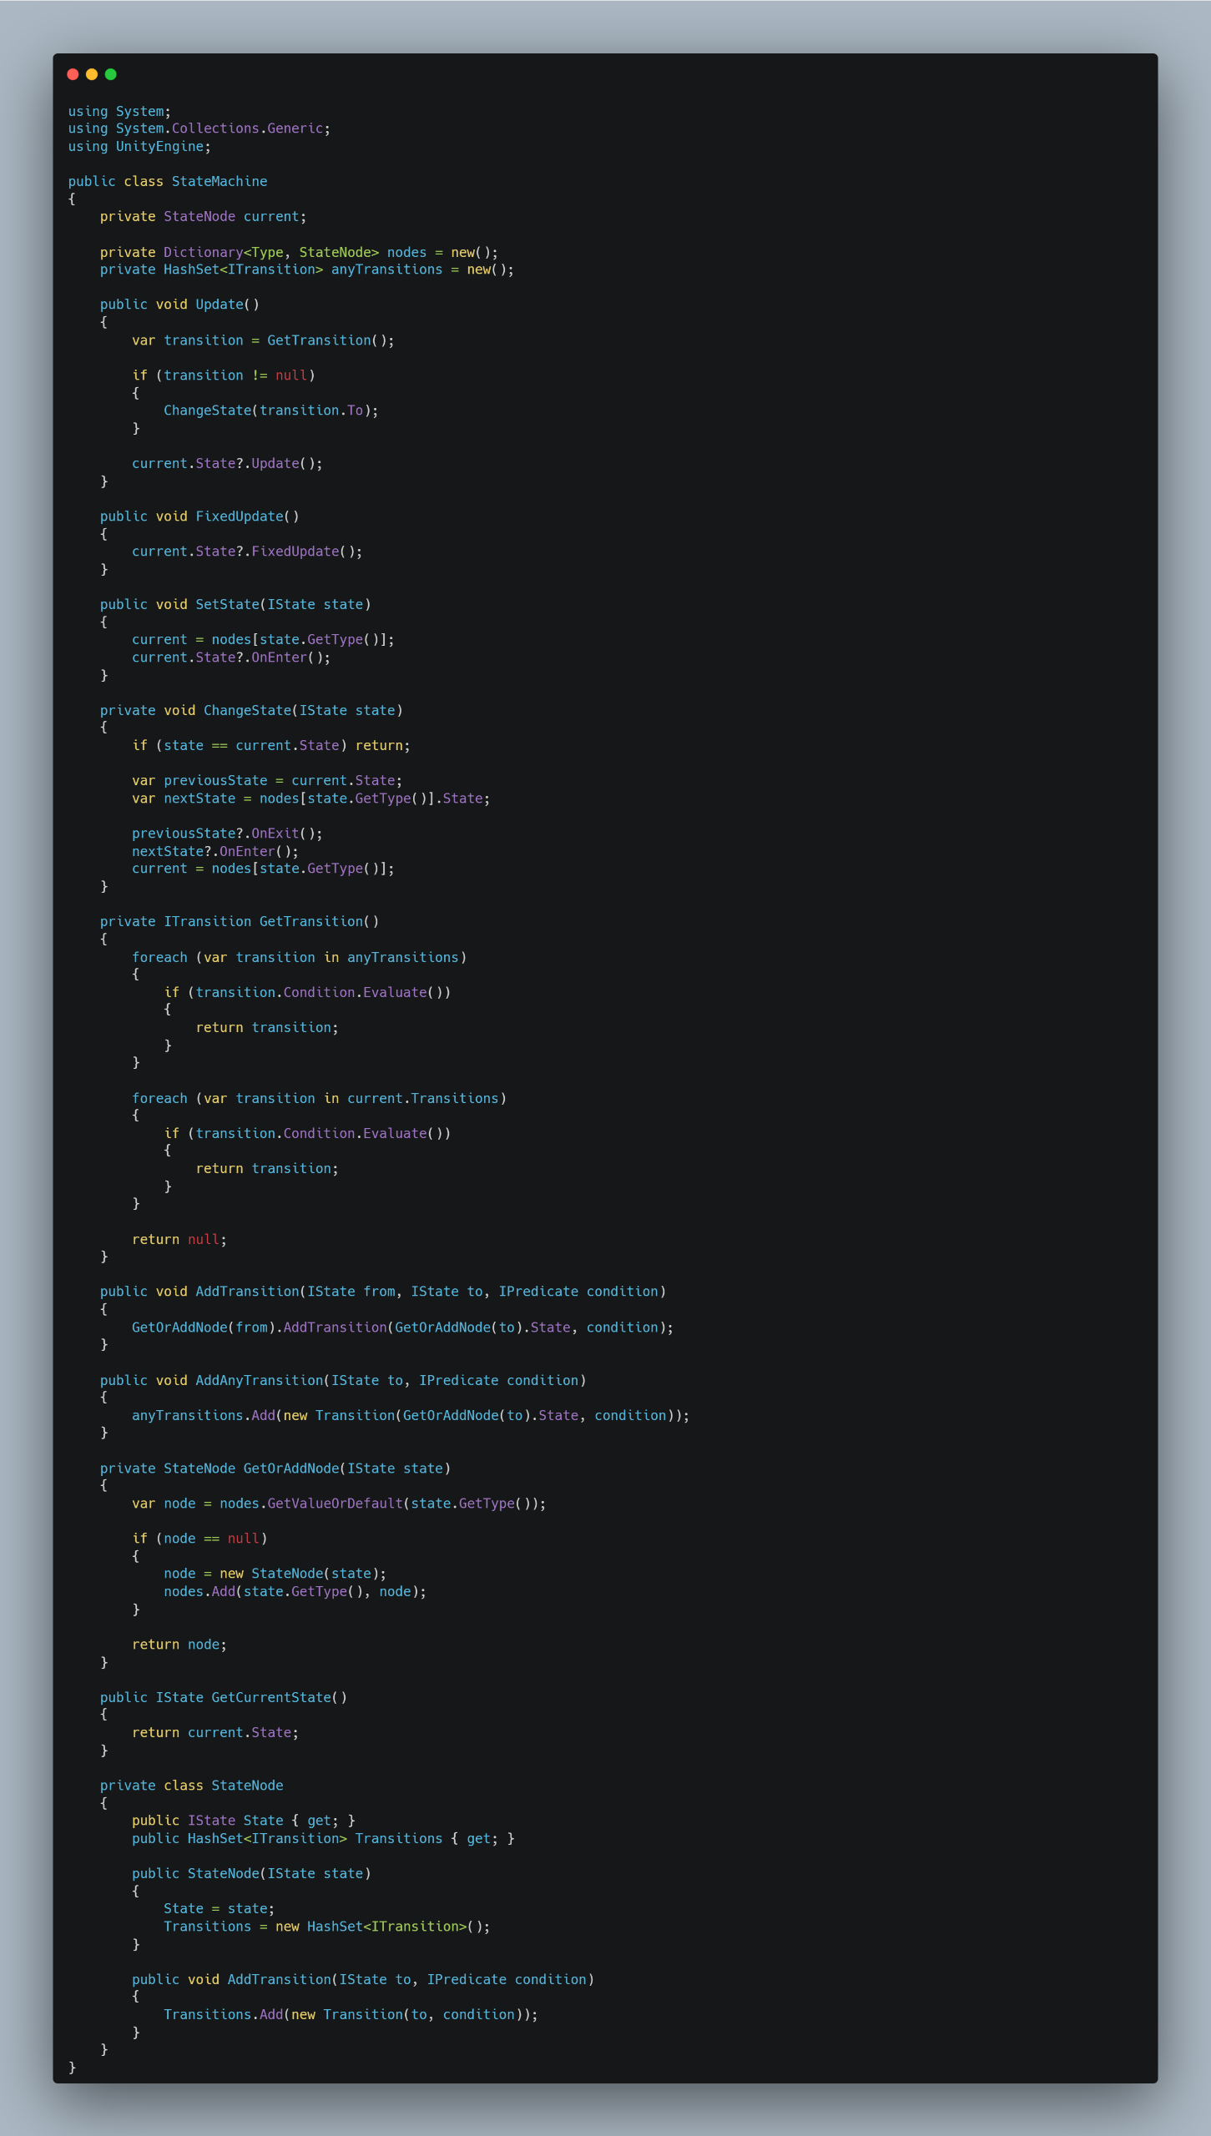Click 'current.State?.FixedUpdate();' line
The image size is (1211, 2136).
tap(247, 552)
